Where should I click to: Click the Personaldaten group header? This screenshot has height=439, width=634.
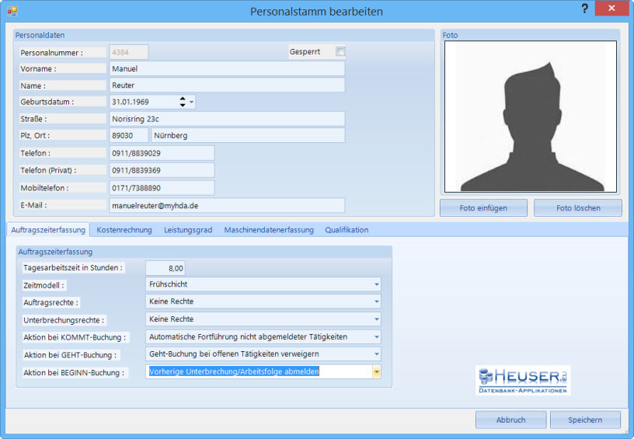pos(40,35)
